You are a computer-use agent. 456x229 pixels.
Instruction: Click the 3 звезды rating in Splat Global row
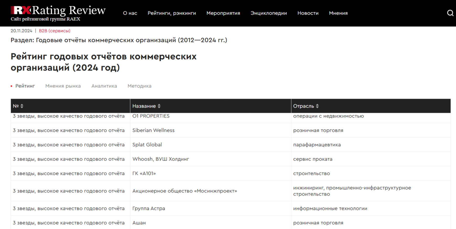(69, 145)
